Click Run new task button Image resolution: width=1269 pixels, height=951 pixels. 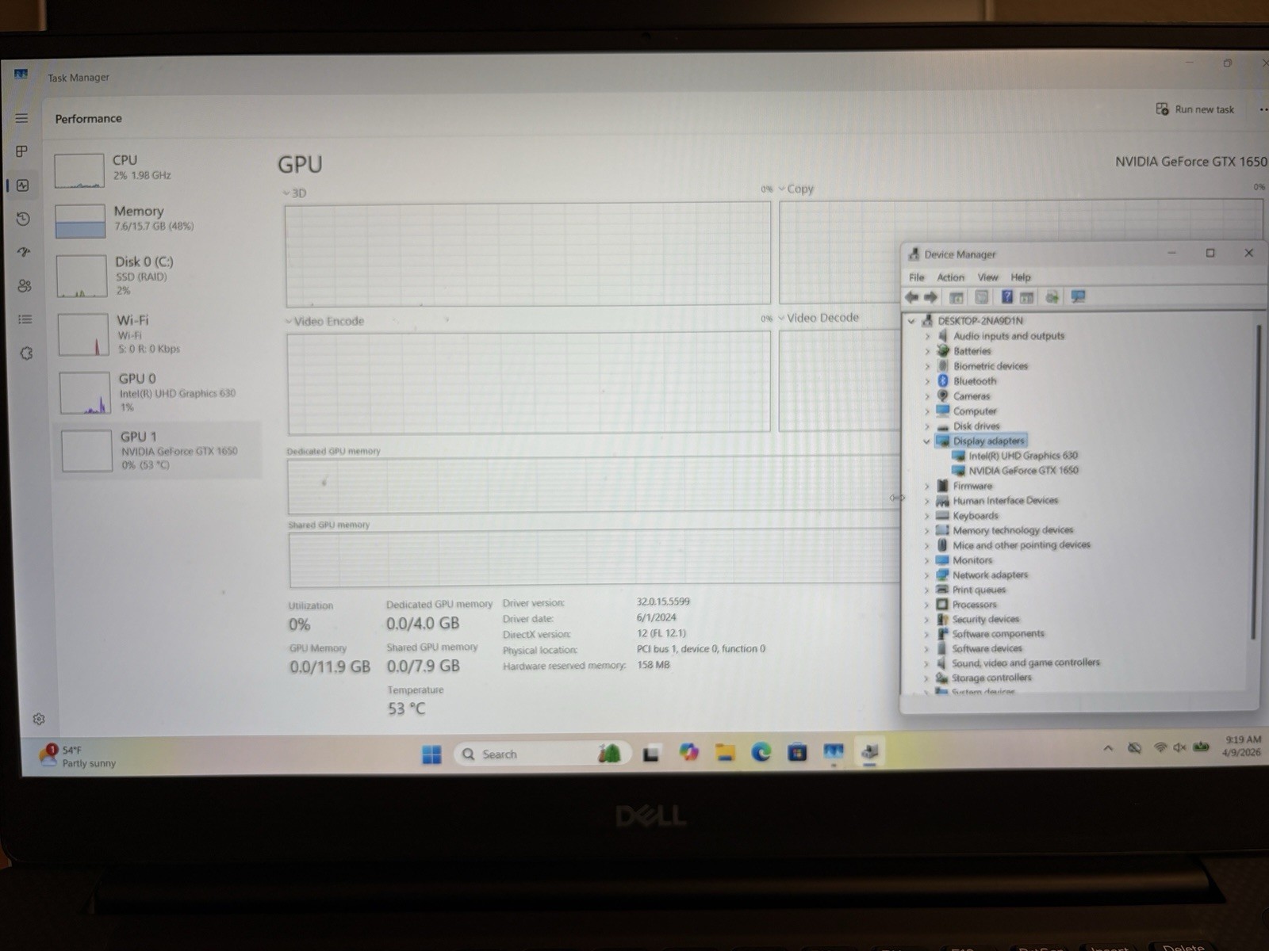pyautogui.click(x=1195, y=109)
